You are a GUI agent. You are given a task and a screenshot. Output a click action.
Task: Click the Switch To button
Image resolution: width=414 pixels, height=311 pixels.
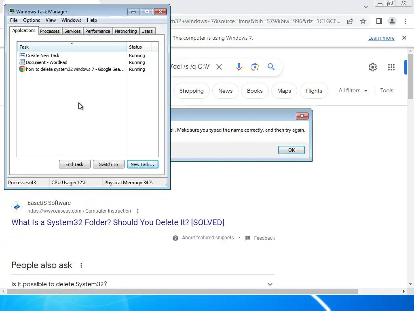coord(108,164)
